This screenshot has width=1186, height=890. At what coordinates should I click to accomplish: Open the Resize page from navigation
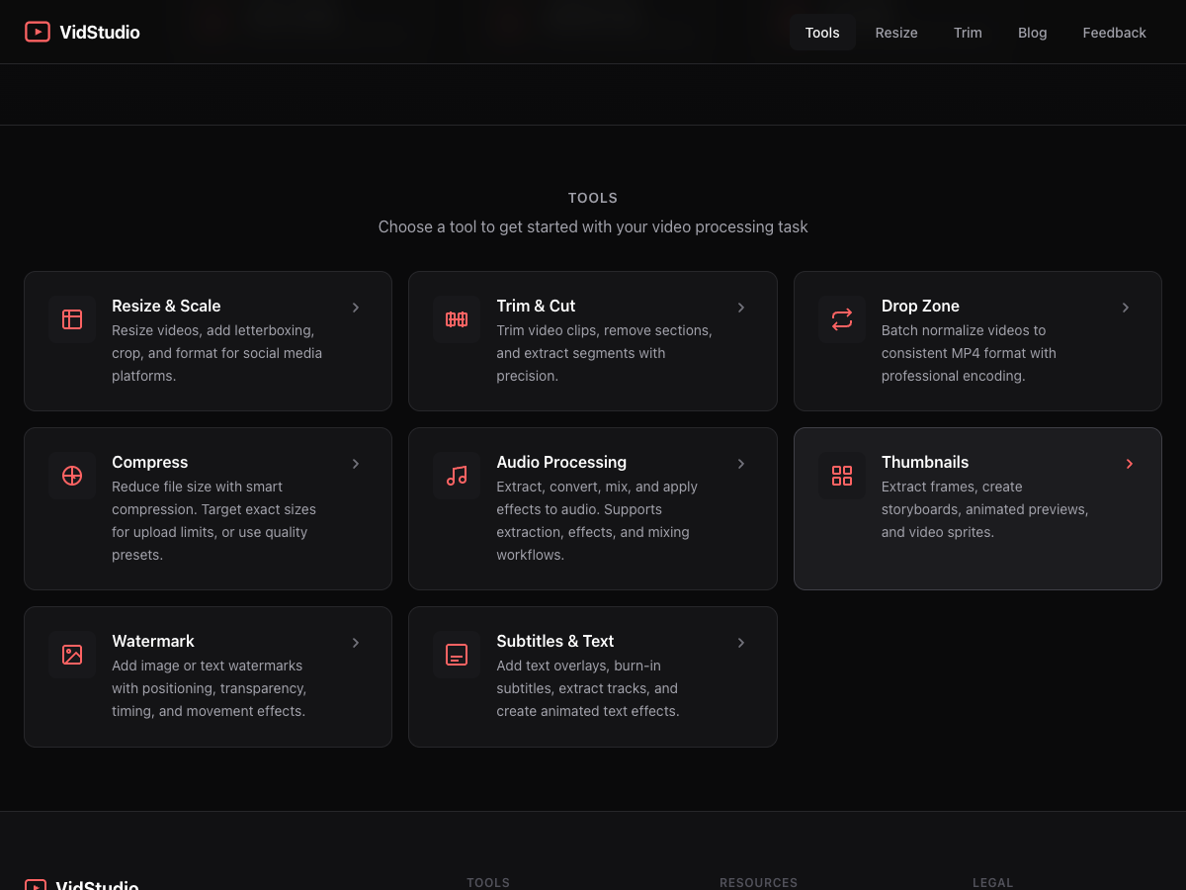click(x=896, y=32)
